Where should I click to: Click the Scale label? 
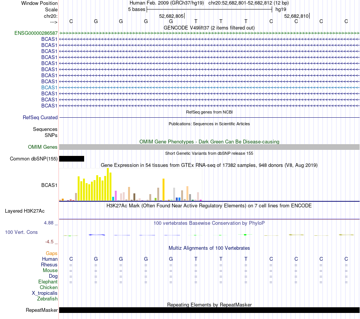pyautogui.click(x=51, y=9)
